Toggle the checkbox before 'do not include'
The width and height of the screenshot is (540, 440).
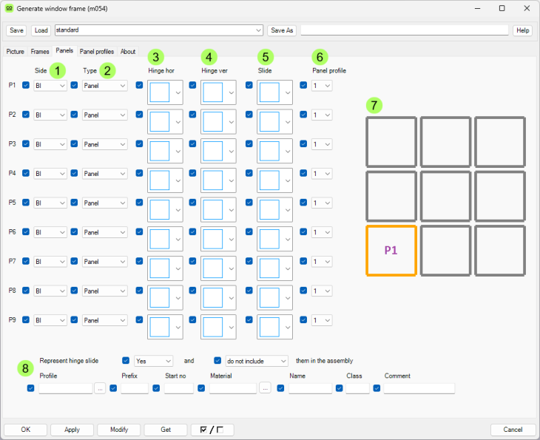(x=217, y=360)
